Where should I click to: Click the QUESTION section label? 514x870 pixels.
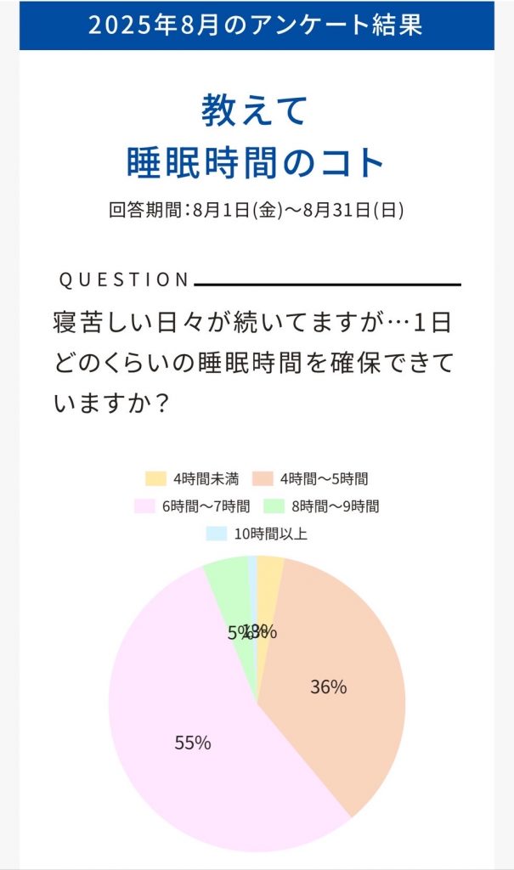[125, 280]
